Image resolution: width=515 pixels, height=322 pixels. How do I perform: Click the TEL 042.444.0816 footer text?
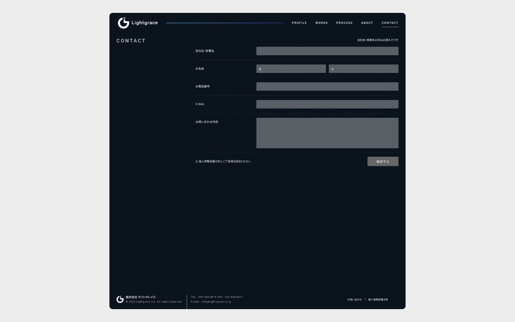(204, 297)
